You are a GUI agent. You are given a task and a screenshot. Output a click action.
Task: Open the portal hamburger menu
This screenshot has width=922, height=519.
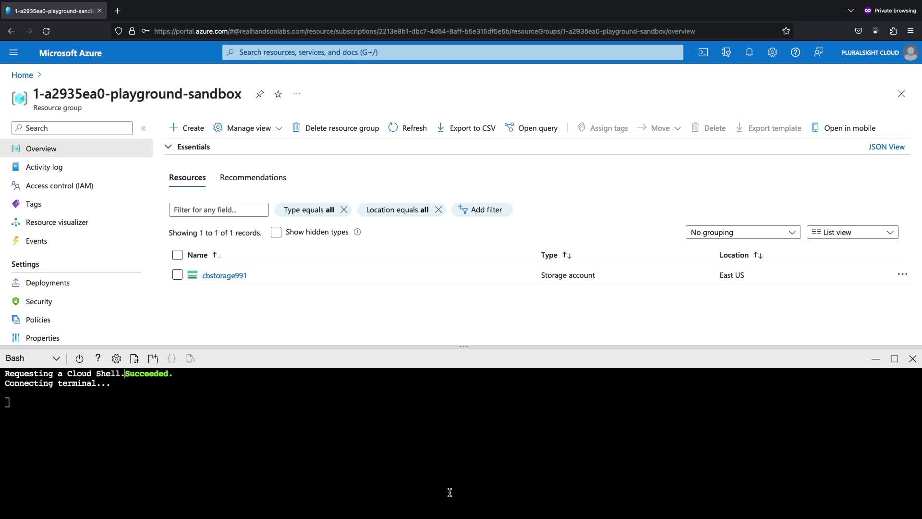pyautogui.click(x=13, y=52)
